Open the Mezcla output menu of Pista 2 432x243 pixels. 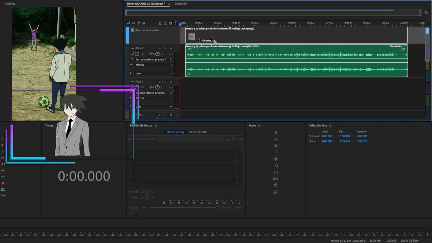[154, 98]
